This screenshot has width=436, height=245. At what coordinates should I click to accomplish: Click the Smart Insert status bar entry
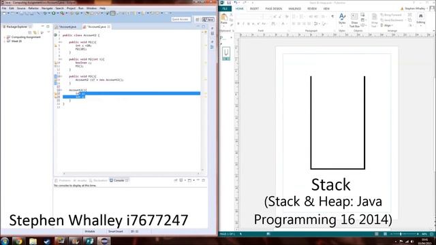[115, 231]
